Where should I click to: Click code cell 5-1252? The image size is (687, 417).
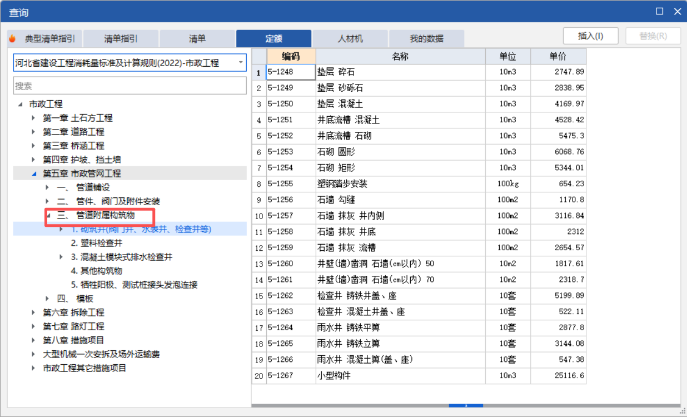pos(291,136)
